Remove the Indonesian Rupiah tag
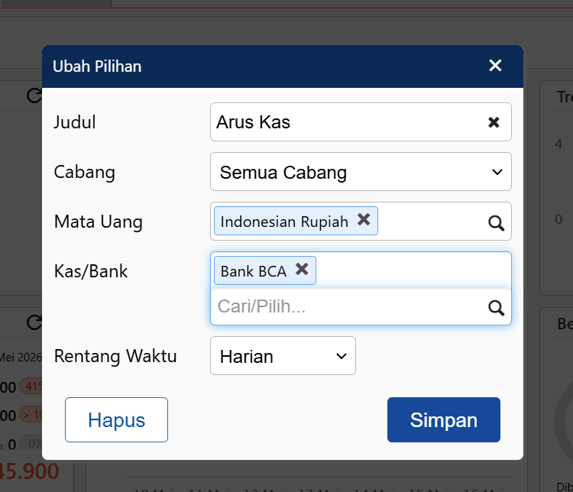573x492 pixels. pyautogui.click(x=364, y=220)
